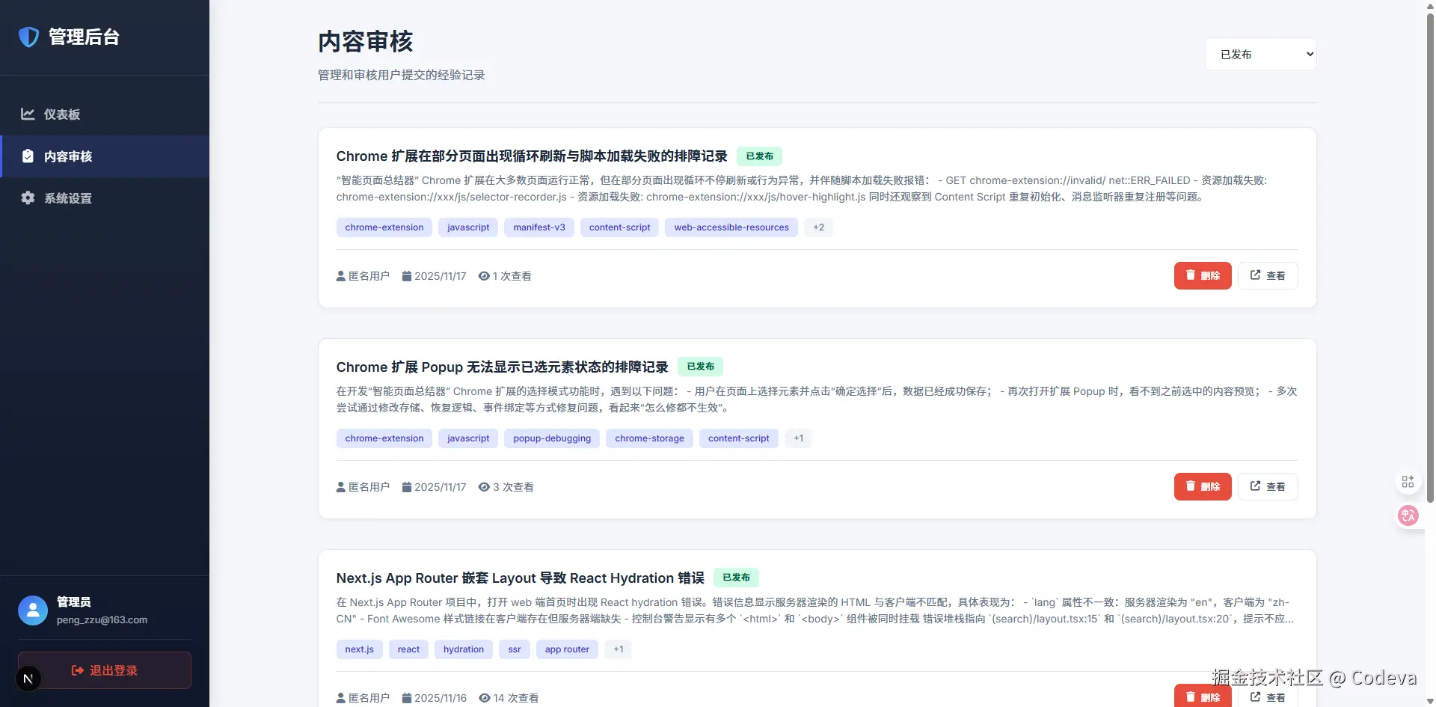Select the chrome-extension tag on first record
This screenshot has width=1436, height=707.
pyautogui.click(x=384, y=227)
